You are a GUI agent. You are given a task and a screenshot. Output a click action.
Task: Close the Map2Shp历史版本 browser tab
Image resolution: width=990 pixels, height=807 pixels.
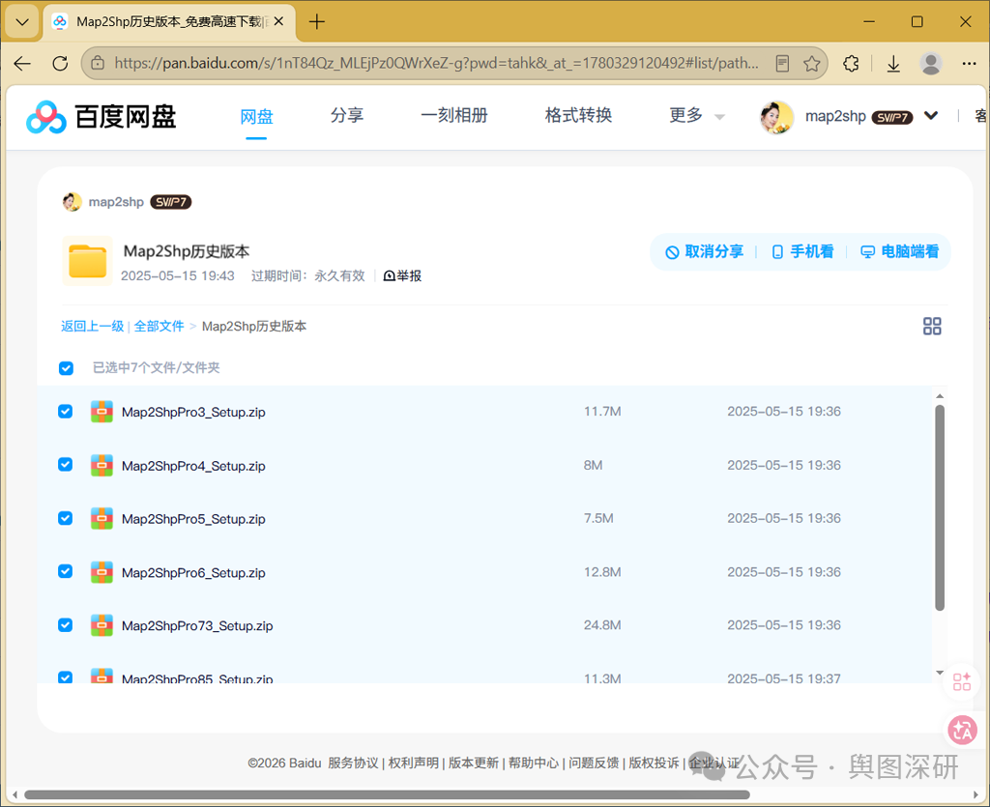[x=278, y=21]
